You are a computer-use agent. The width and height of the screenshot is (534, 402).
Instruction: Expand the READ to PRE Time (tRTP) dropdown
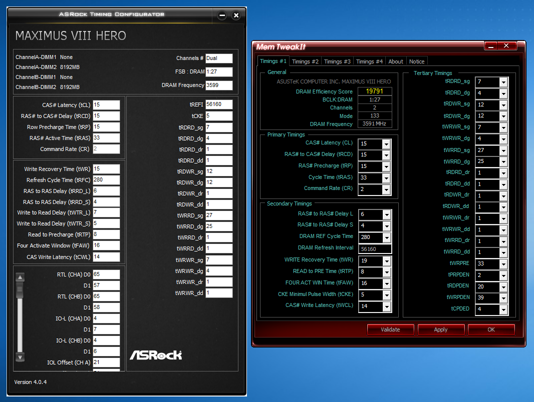[x=387, y=272]
